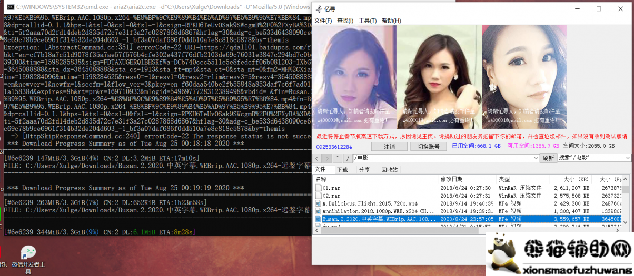Viewport: 634px width, 276px height.
Task: Click the forward navigation arrow button
Action: click(326, 158)
